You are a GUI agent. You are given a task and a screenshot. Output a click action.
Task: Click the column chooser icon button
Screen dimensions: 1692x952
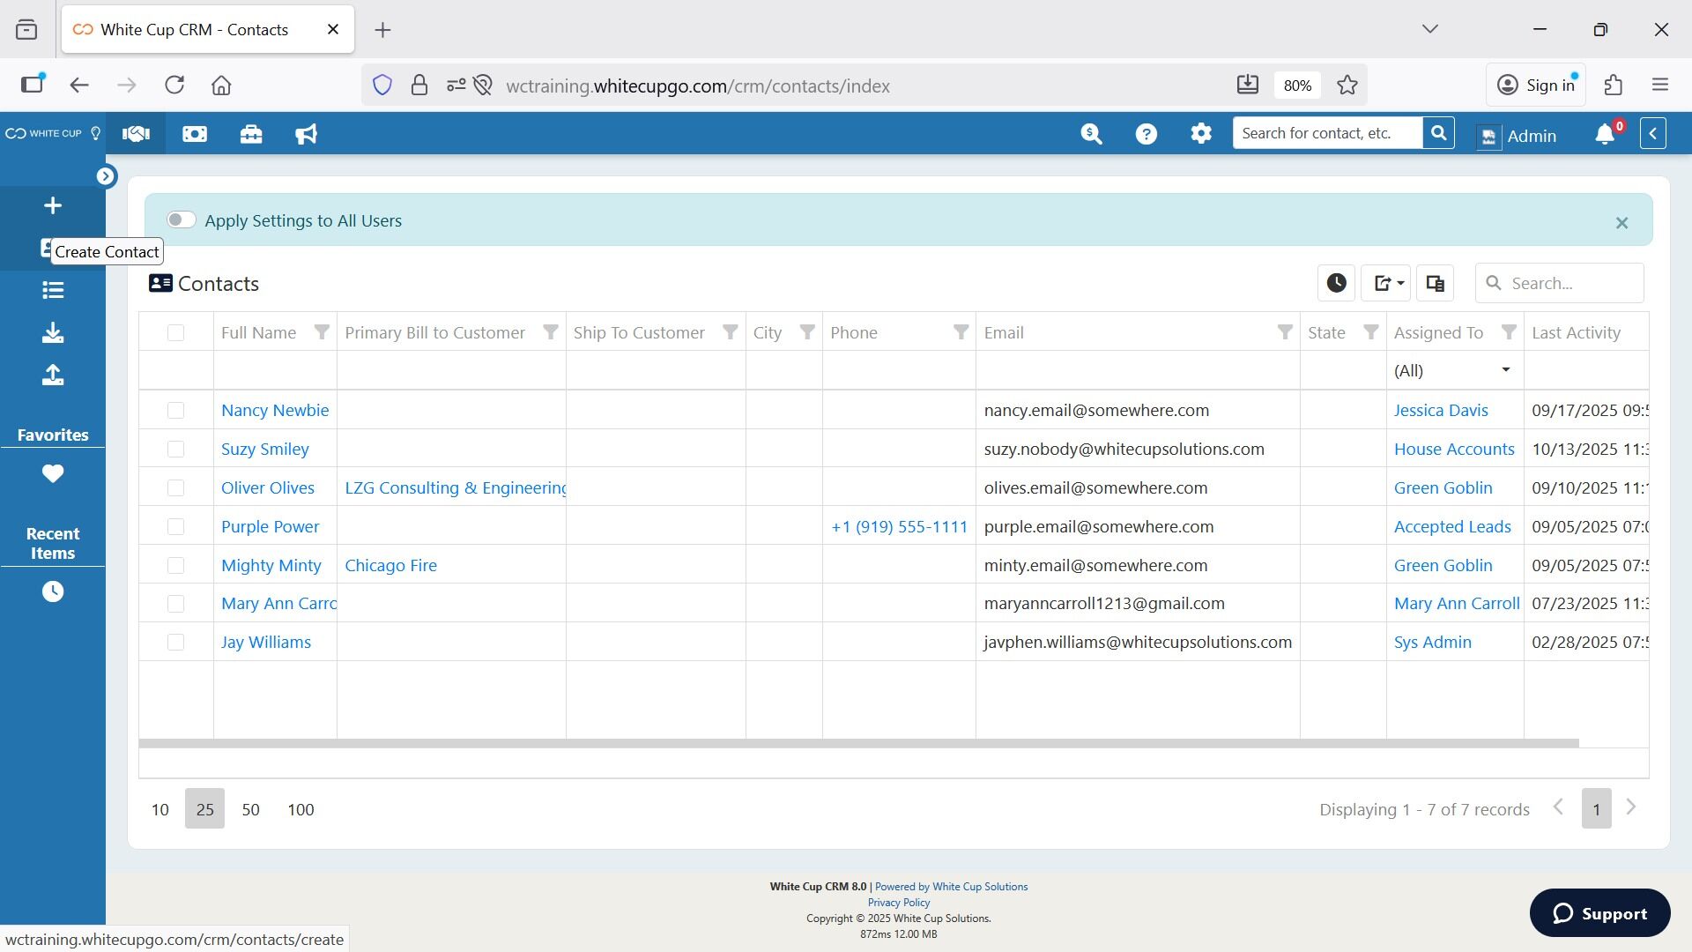(x=1436, y=283)
